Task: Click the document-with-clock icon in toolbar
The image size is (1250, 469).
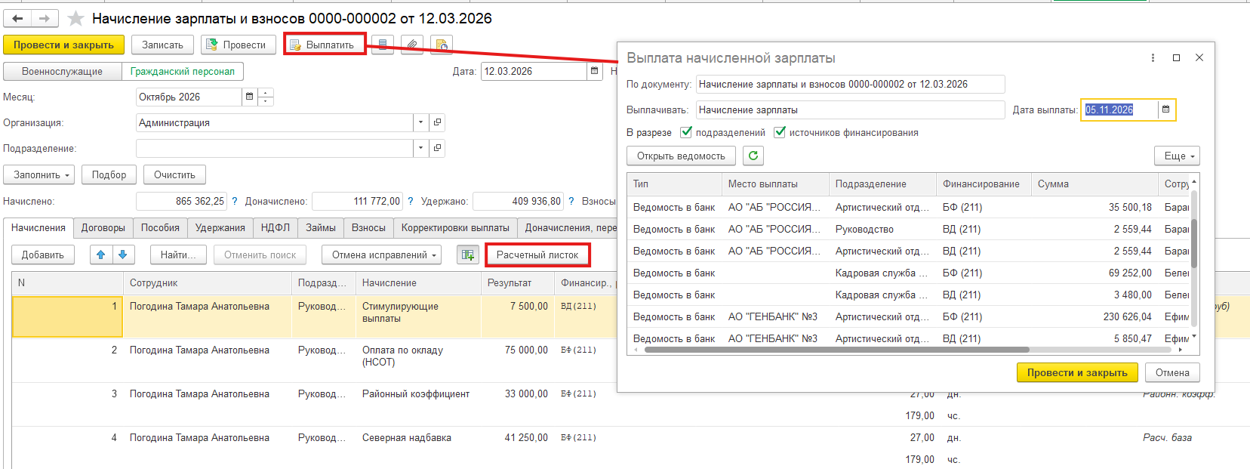Action: click(x=442, y=45)
